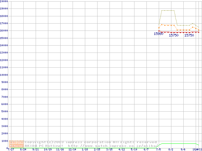Click the AKIBA PC Hotline logo

(x=17, y=144)
